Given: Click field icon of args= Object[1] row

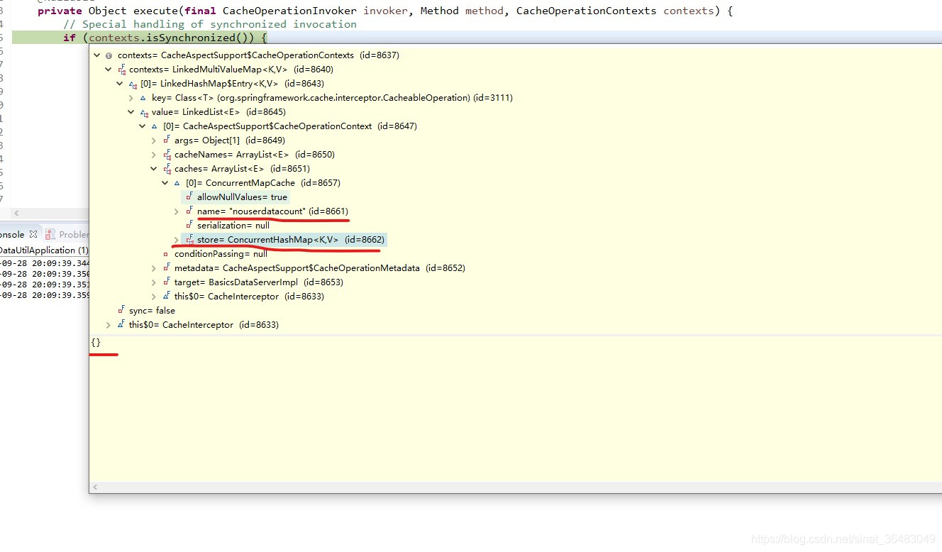Looking at the screenshot, I should coord(167,140).
